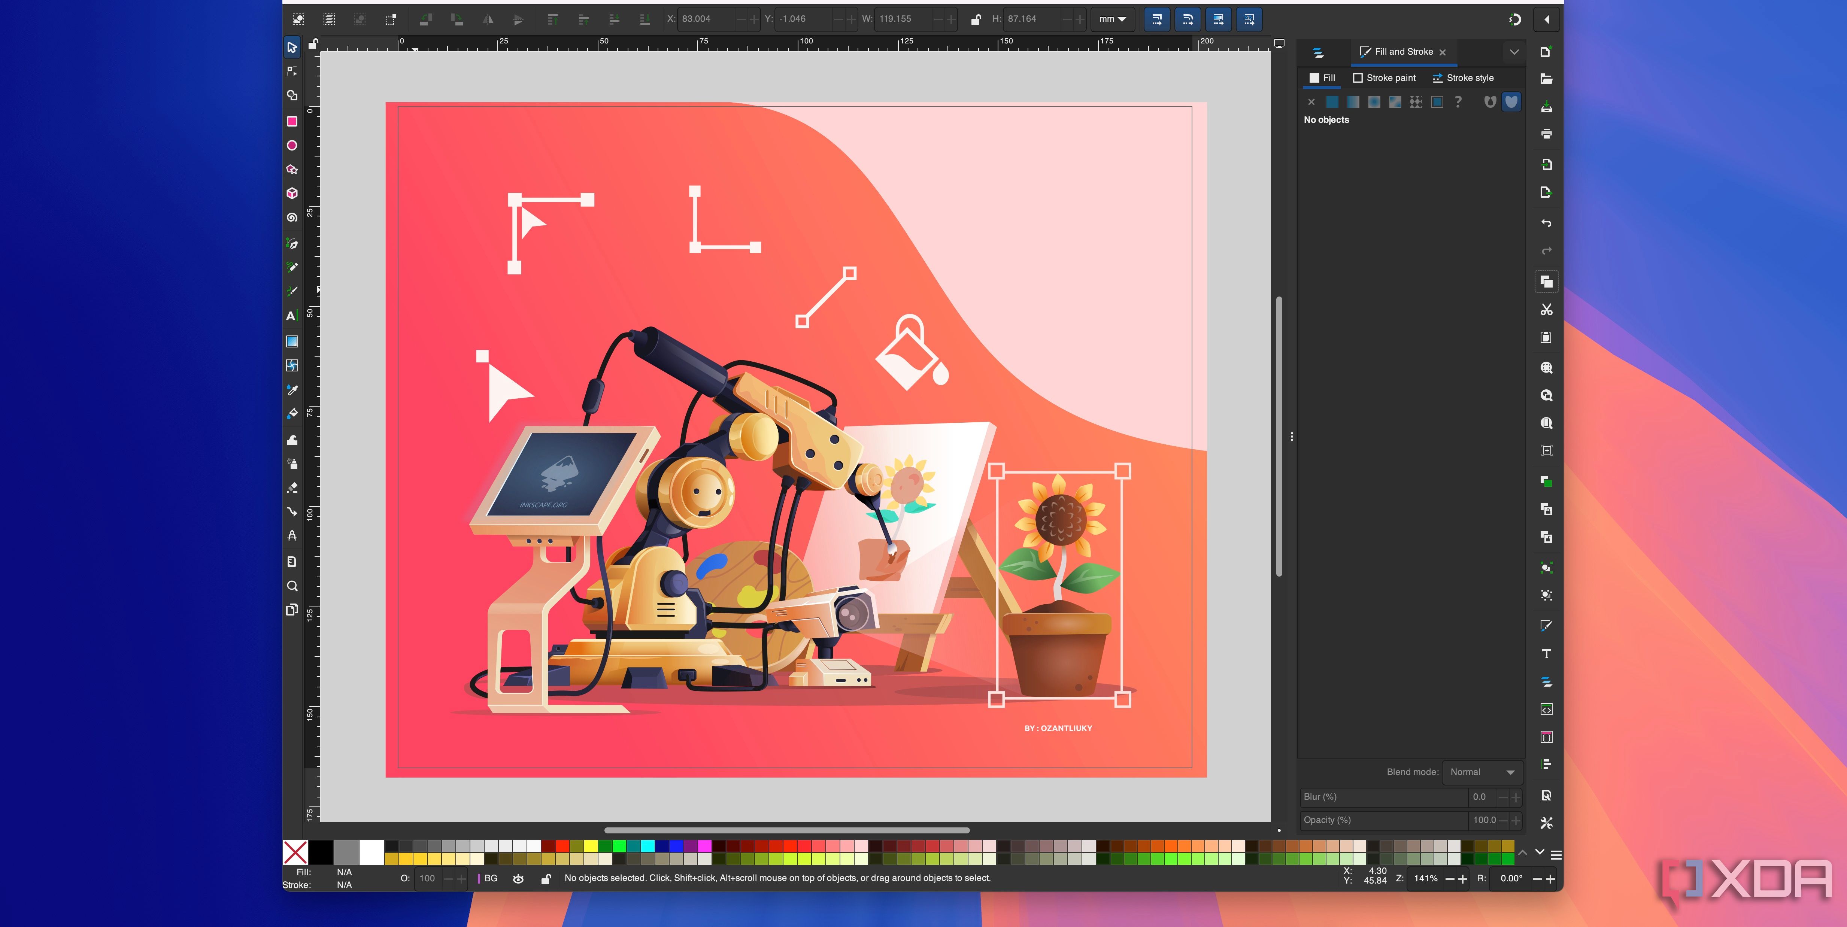The image size is (1847, 927).
Task: Collapse the Fill and Stroke panel chevron
Action: (1514, 52)
